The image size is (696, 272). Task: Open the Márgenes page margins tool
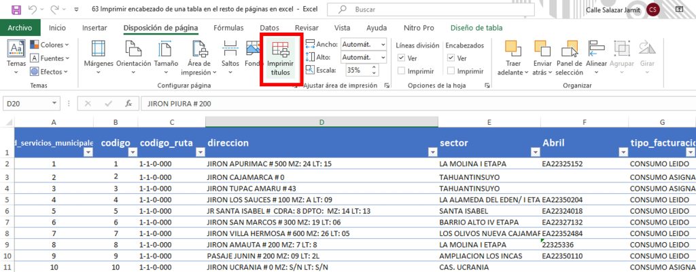coord(98,58)
